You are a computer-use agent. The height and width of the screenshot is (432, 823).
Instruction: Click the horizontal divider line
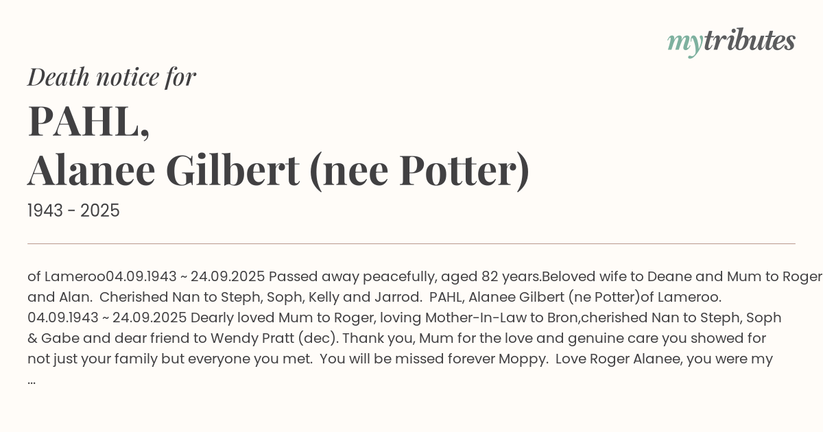(x=411, y=243)
